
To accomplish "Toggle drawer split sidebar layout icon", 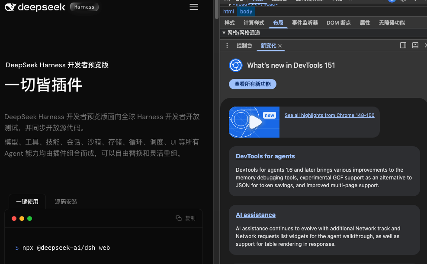I will (x=403, y=45).
